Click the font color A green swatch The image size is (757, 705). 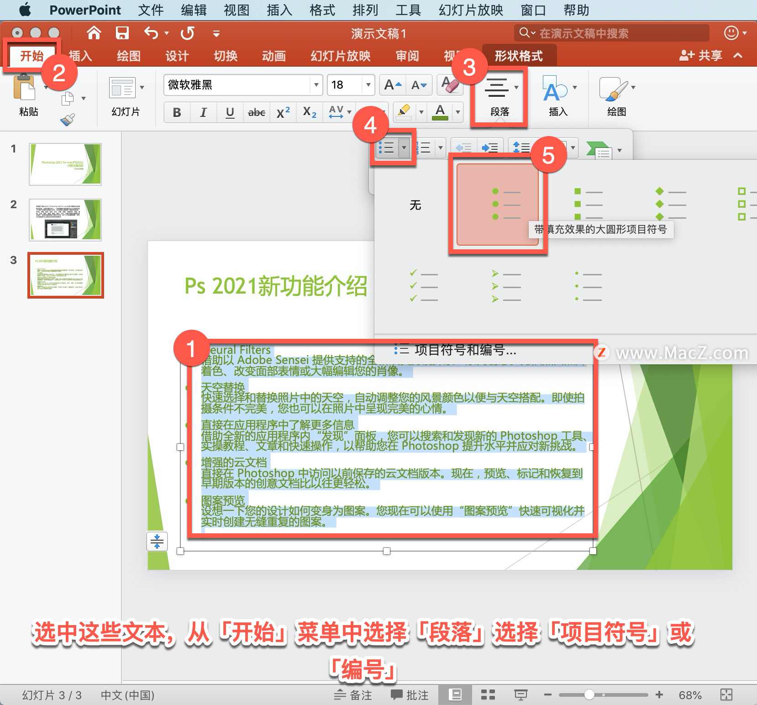pyautogui.click(x=440, y=112)
